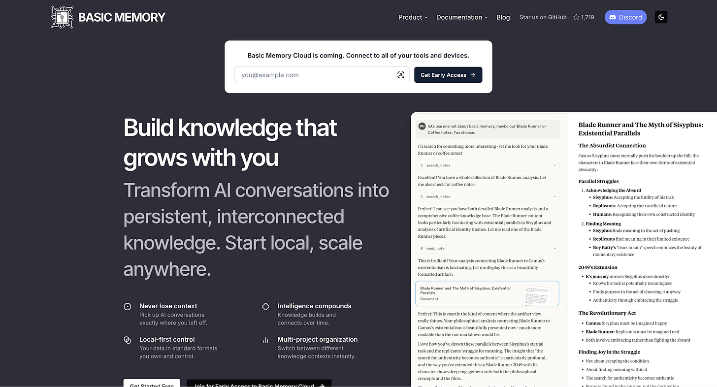Click The Absurdist Connection heading
The image size is (717, 387).
tap(612, 145)
